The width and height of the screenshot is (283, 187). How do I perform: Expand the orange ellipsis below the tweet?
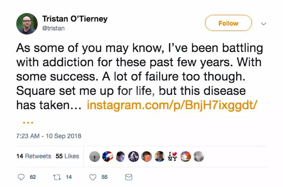tap(28, 123)
